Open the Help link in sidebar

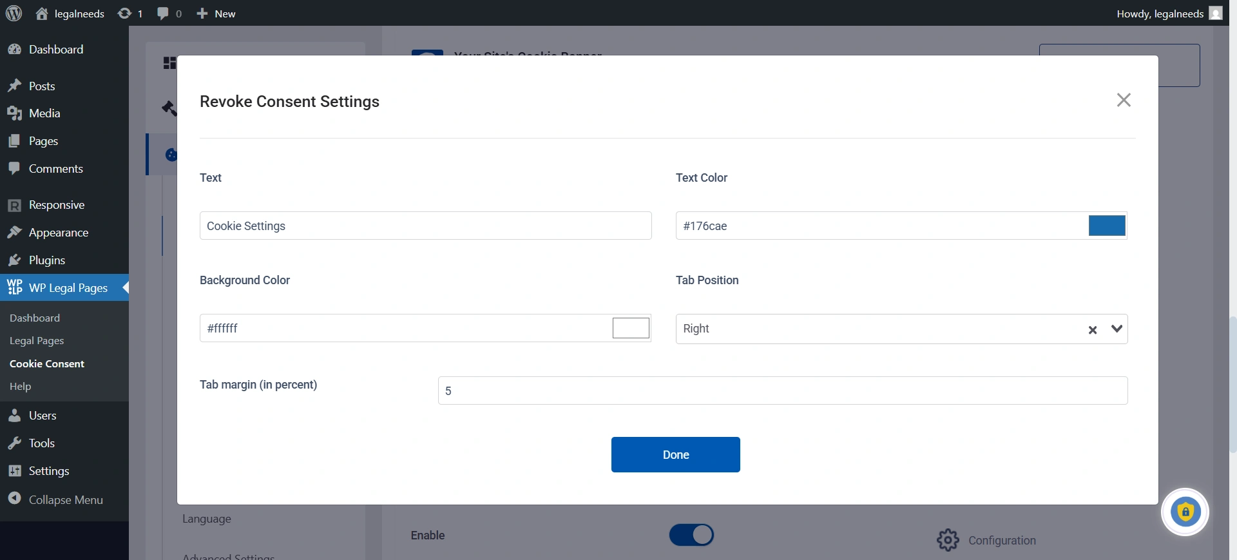tap(21, 387)
